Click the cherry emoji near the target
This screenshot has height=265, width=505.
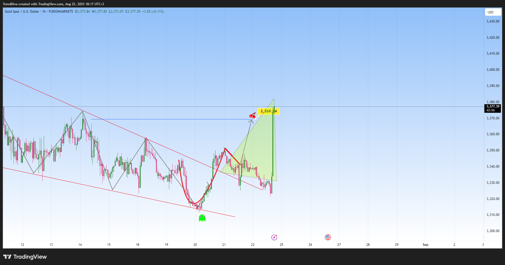tap(252, 115)
